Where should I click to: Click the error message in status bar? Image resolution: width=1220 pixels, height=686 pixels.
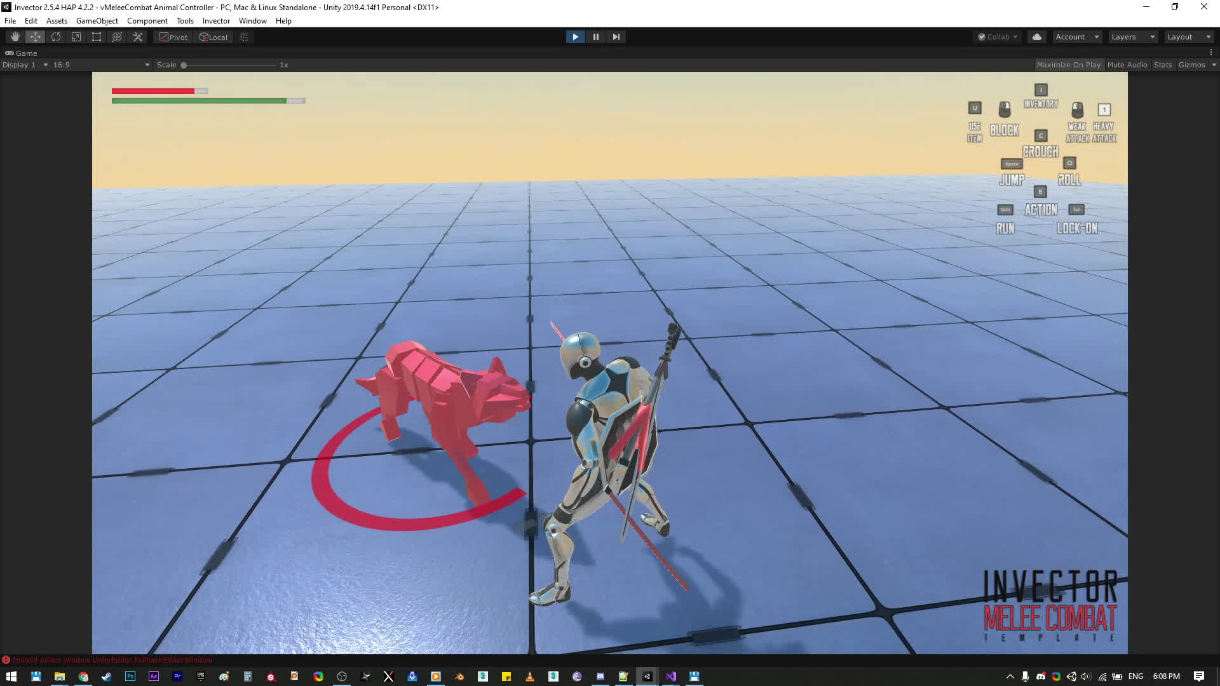click(x=112, y=660)
